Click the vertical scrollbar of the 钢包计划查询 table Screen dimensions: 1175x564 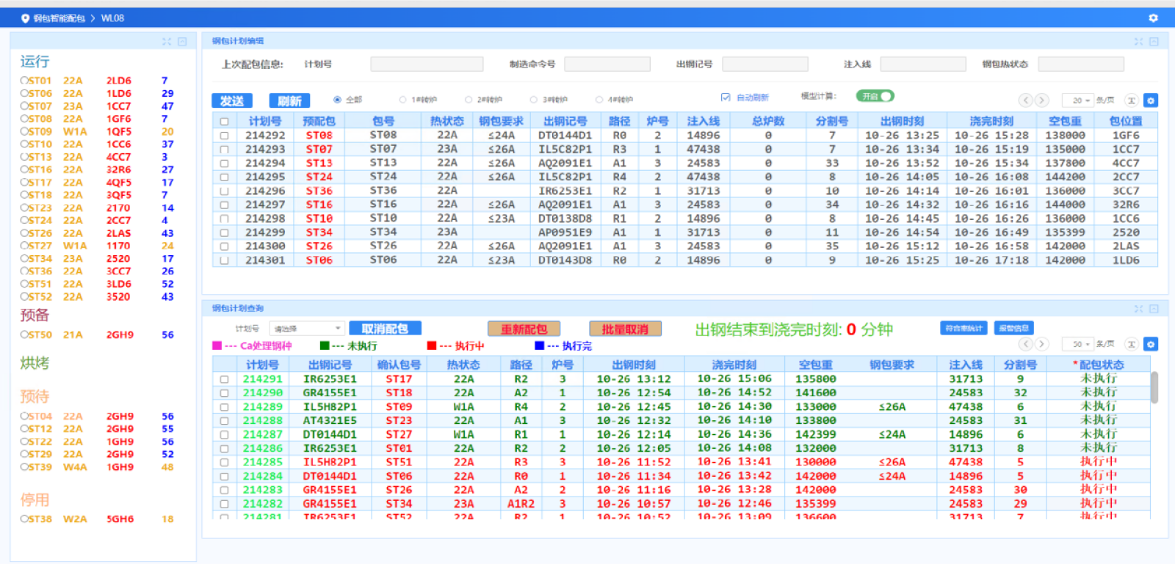coord(1154,388)
